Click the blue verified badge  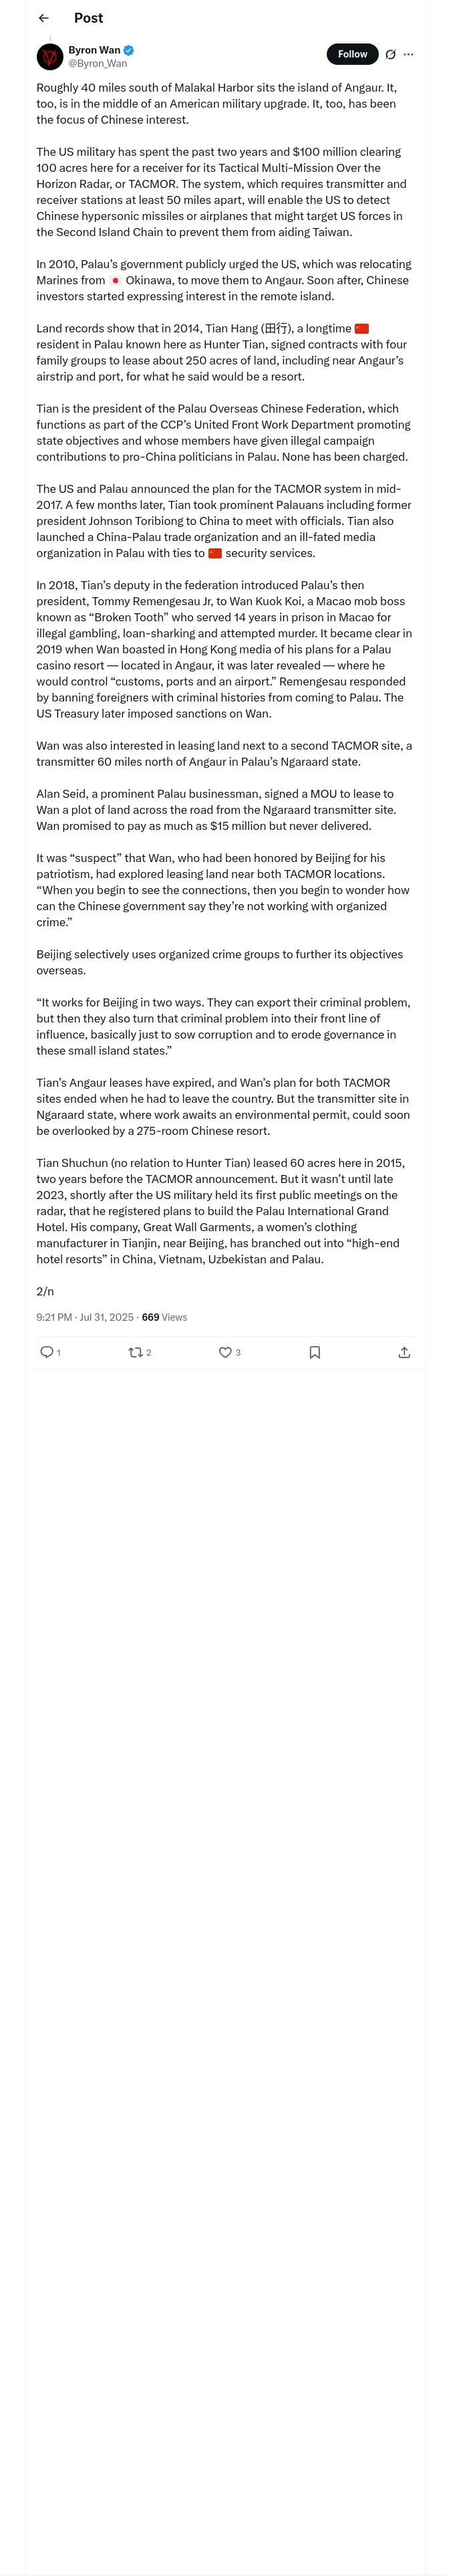click(129, 50)
